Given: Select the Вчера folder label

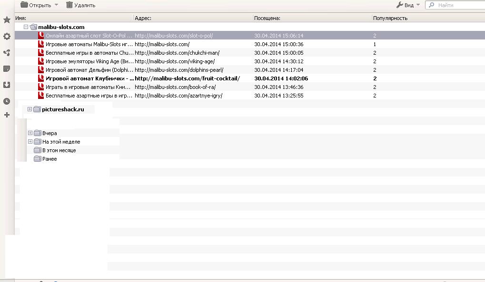Looking at the screenshot, I should pyautogui.click(x=49, y=133).
